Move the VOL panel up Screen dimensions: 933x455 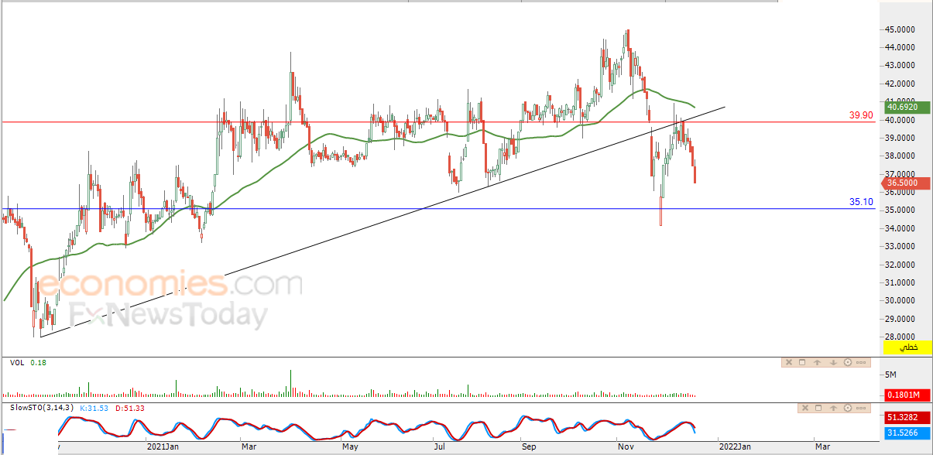pos(818,362)
